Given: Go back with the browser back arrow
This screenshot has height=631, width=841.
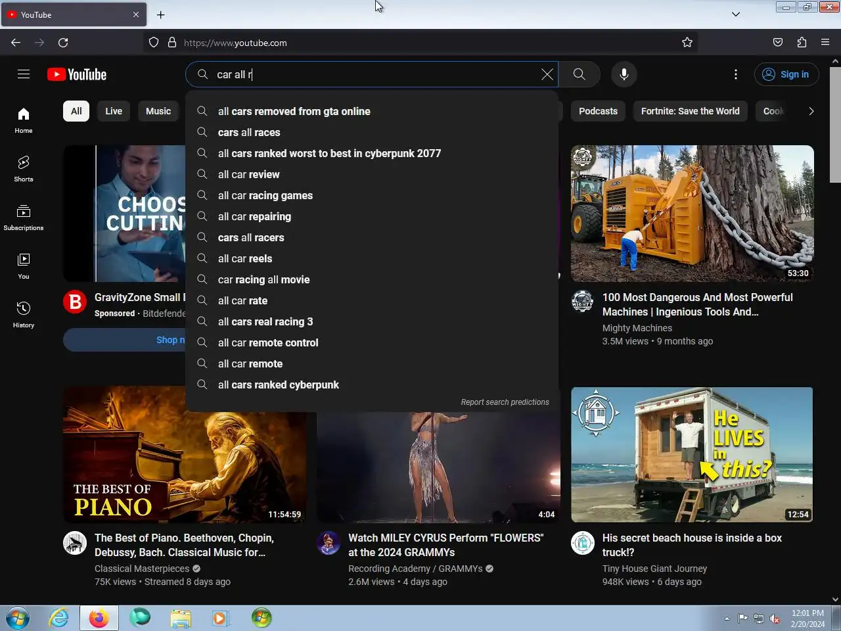Looking at the screenshot, I should tap(16, 43).
